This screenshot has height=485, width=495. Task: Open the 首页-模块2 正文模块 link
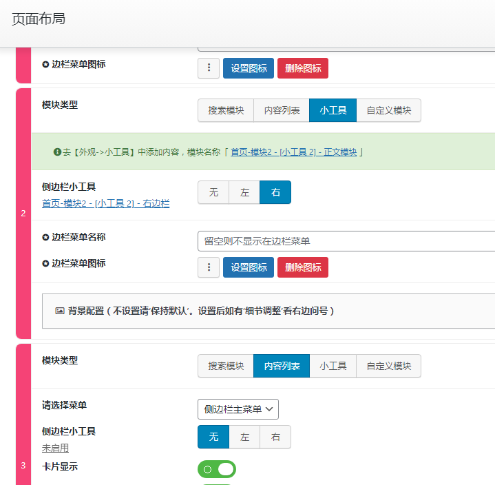point(294,152)
